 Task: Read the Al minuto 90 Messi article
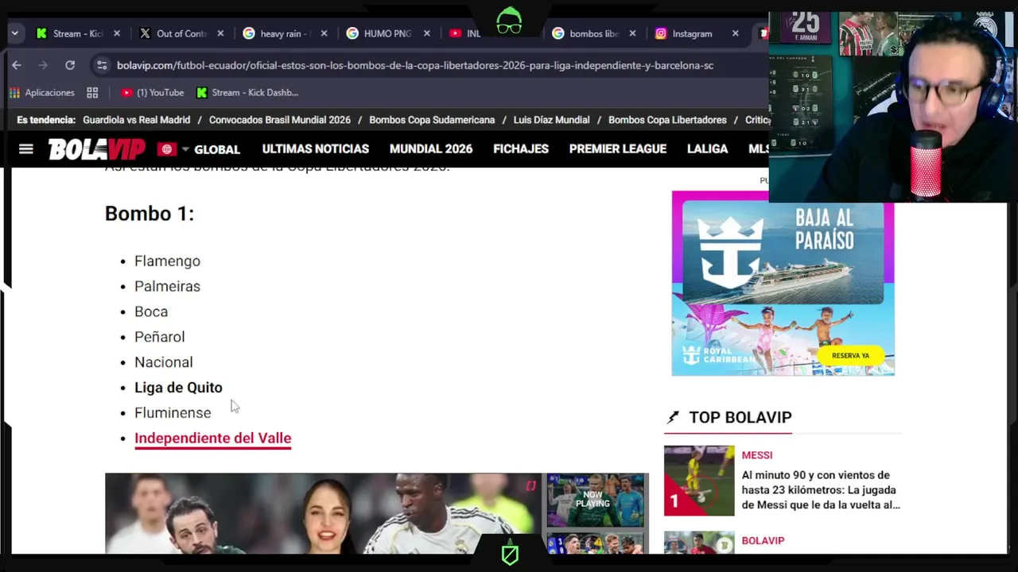coord(821,489)
